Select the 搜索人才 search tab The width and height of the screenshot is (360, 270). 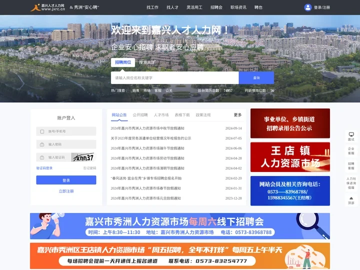pos(147,62)
